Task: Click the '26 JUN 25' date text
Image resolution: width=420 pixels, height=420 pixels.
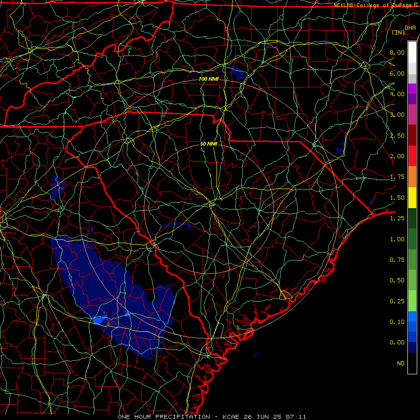Action: click(263, 417)
